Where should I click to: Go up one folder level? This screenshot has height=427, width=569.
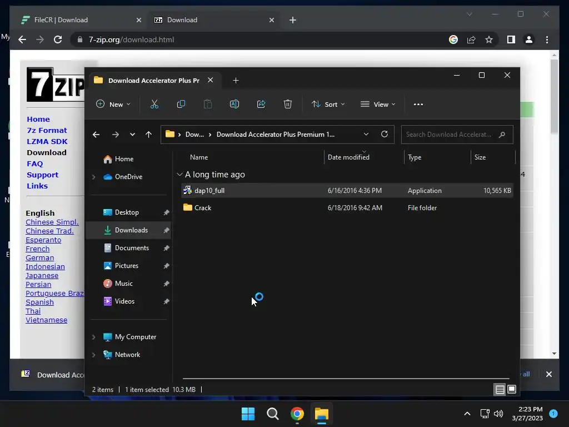148,135
